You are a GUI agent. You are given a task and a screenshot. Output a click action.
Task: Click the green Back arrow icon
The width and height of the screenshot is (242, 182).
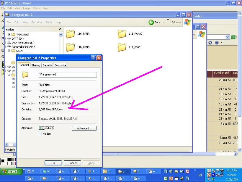151,22
